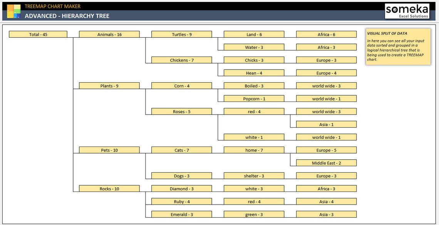Click the Diamond - 3 box
This screenshot has height=225, width=439.
[182, 188]
